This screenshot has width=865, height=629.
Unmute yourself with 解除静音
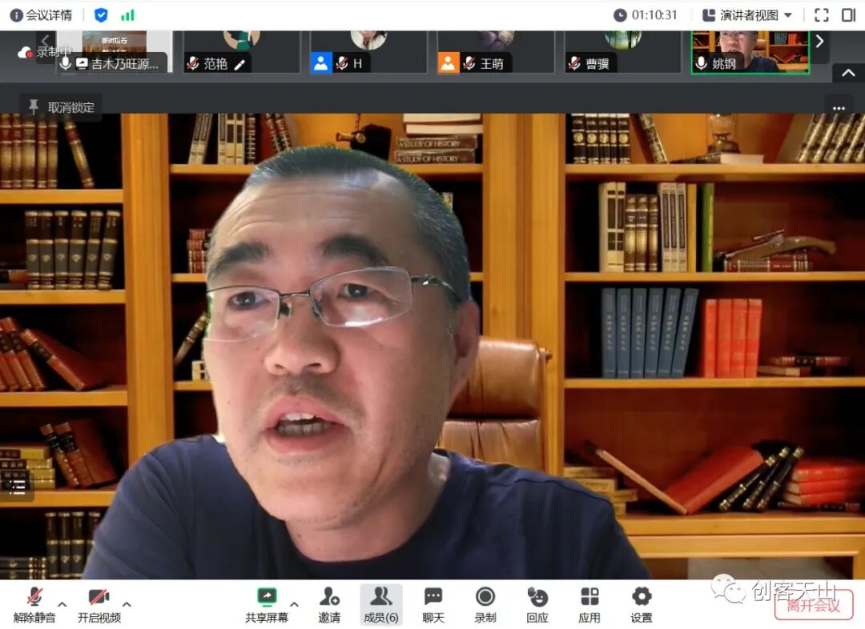[34, 604]
